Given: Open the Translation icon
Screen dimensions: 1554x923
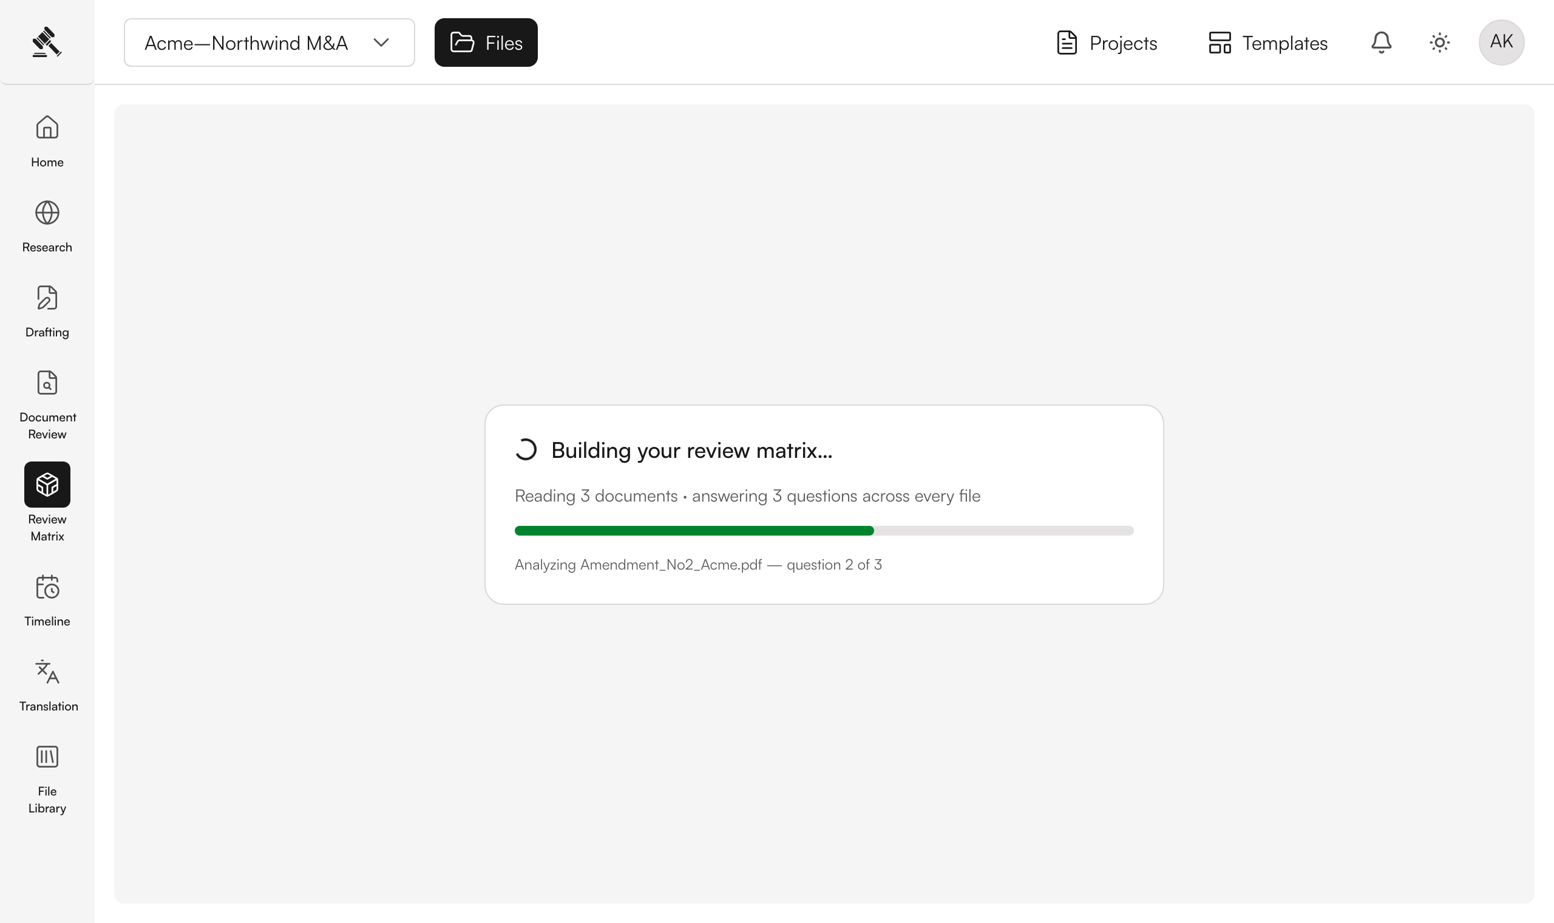Looking at the screenshot, I should click(47, 672).
